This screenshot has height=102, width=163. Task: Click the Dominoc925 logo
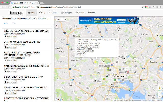(x=17, y=13)
